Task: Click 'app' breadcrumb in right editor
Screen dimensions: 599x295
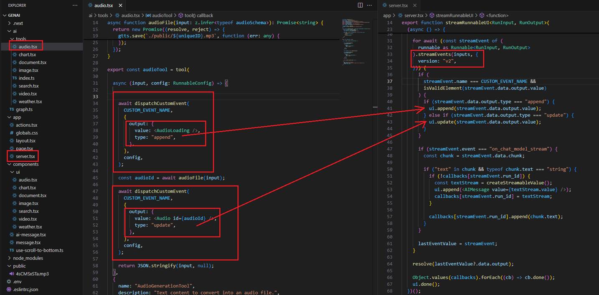Action: click(387, 15)
